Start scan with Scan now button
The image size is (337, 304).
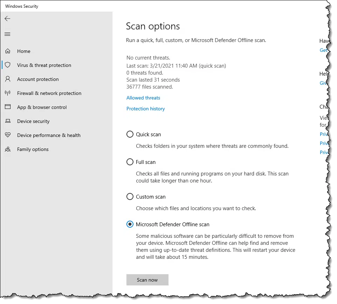pyautogui.click(x=147, y=280)
